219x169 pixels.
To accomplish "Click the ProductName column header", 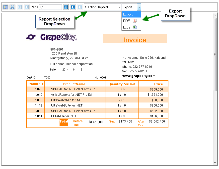I will 74,84.
